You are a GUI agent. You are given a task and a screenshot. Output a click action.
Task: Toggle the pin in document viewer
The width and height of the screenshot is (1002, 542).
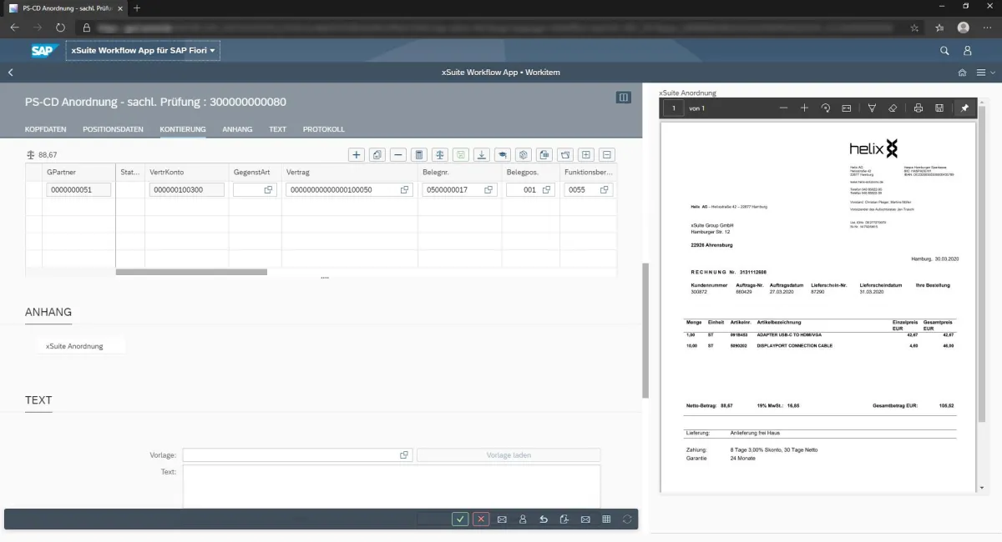point(964,108)
